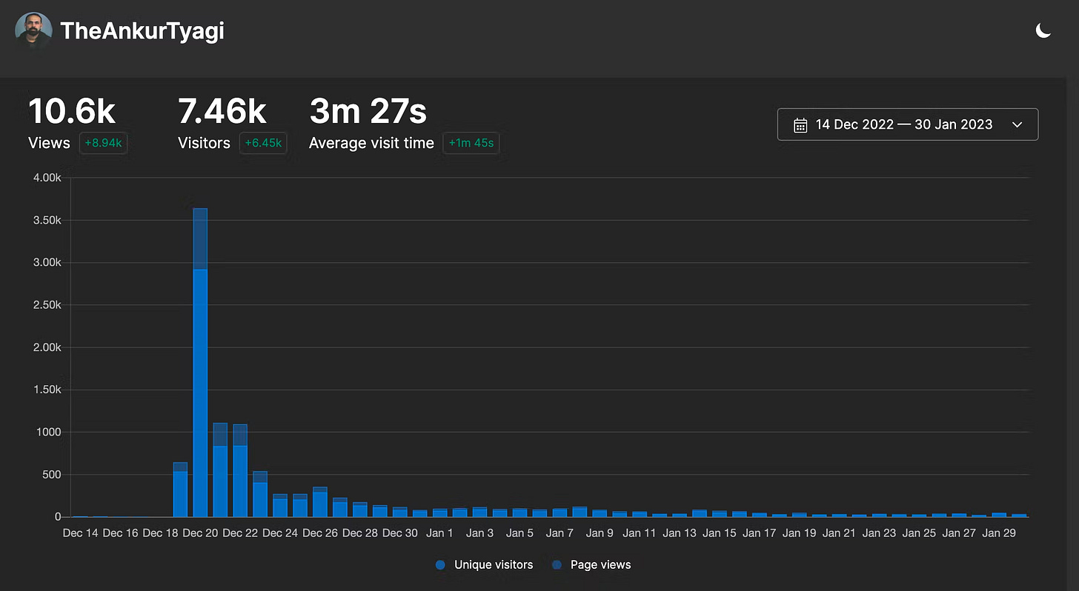Click the Unique visitors legend color dot
Image resolution: width=1079 pixels, height=591 pixels.
pyautogui.click(x=440, y=565)
